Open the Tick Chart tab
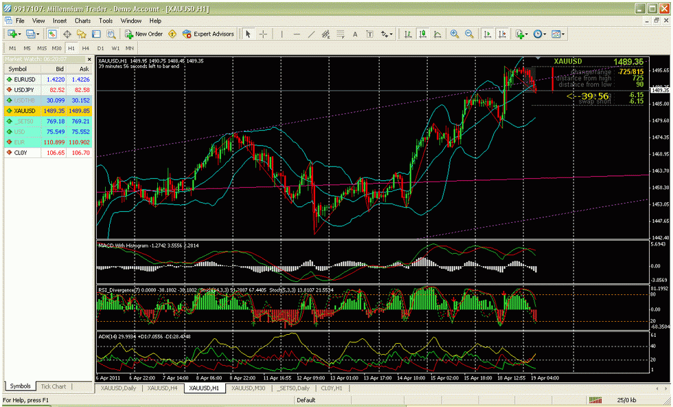 (x=54, y=386)
